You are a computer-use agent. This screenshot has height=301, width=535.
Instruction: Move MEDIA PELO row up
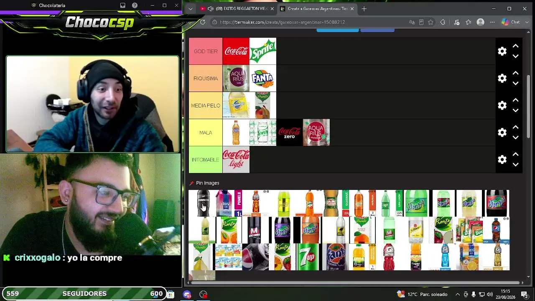(516, 100)
